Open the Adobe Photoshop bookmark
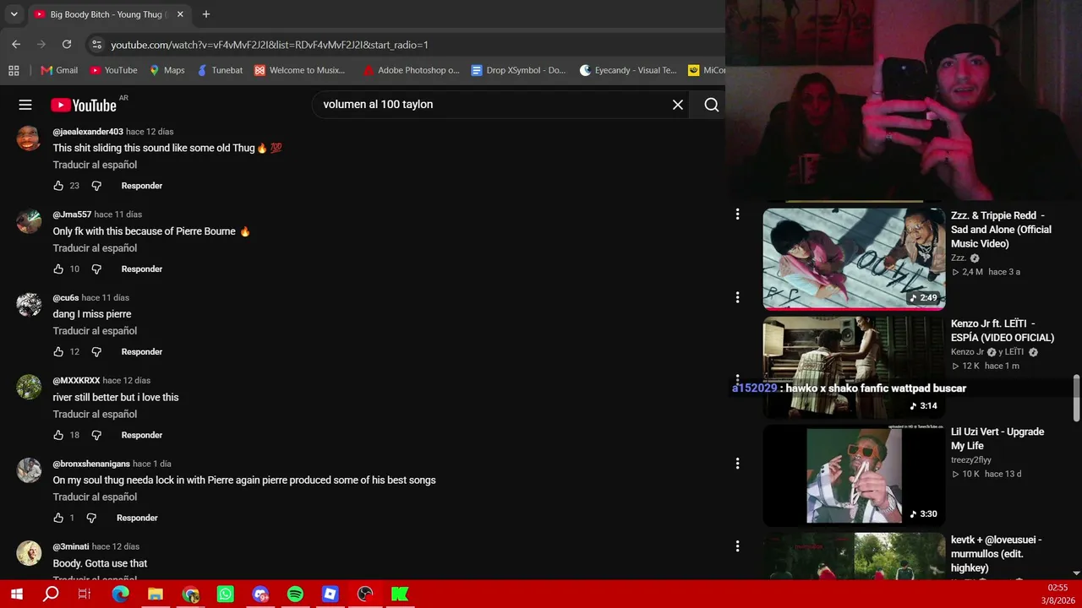 click(x=412, y=70)
